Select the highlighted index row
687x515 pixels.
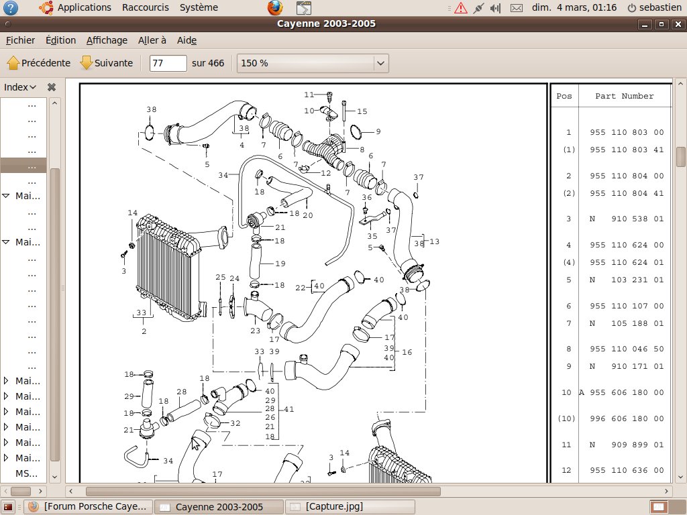(x=23, y=166)
